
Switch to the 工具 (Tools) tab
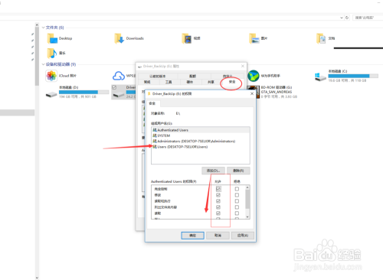[x=169, y=82]
